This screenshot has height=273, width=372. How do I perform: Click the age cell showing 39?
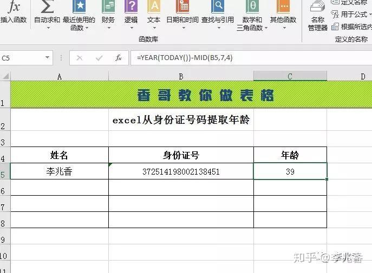[x=290, y=171]
